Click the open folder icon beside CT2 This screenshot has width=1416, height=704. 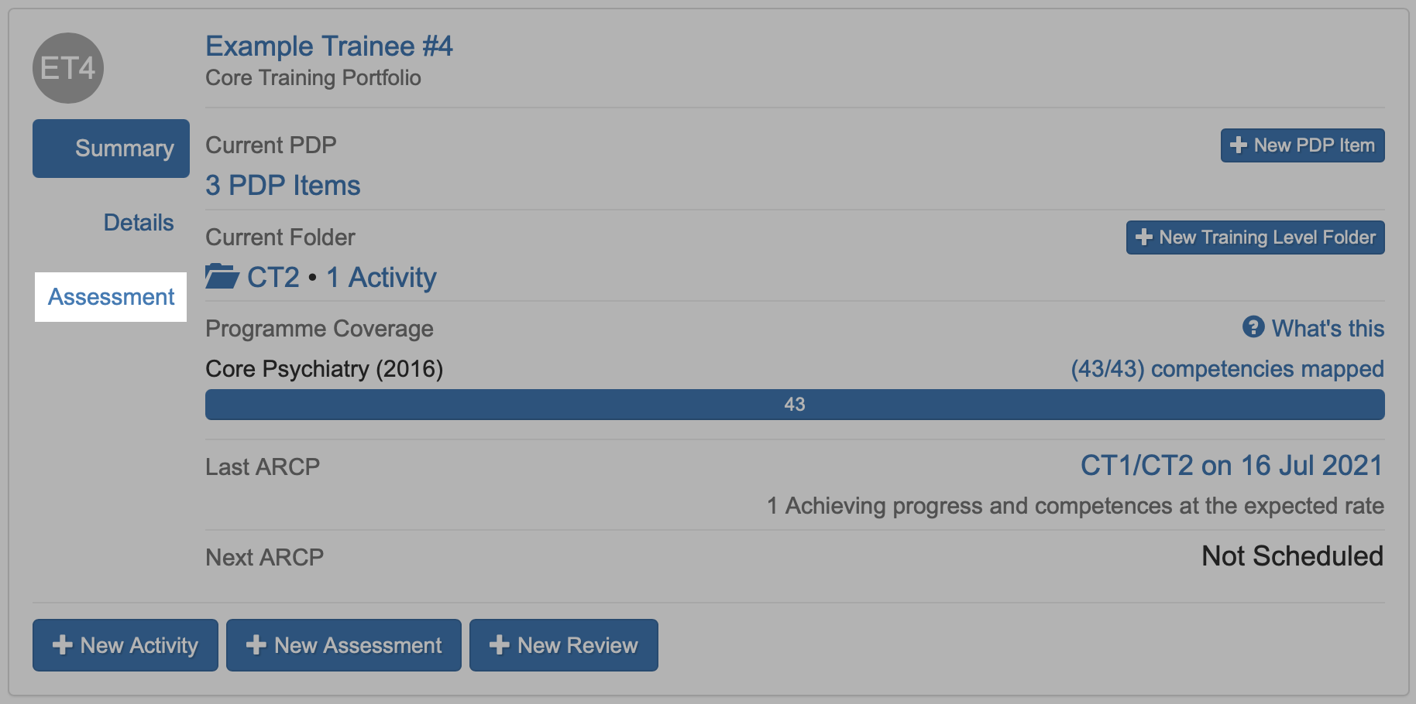pyautogui.click(x=222, y=276)
